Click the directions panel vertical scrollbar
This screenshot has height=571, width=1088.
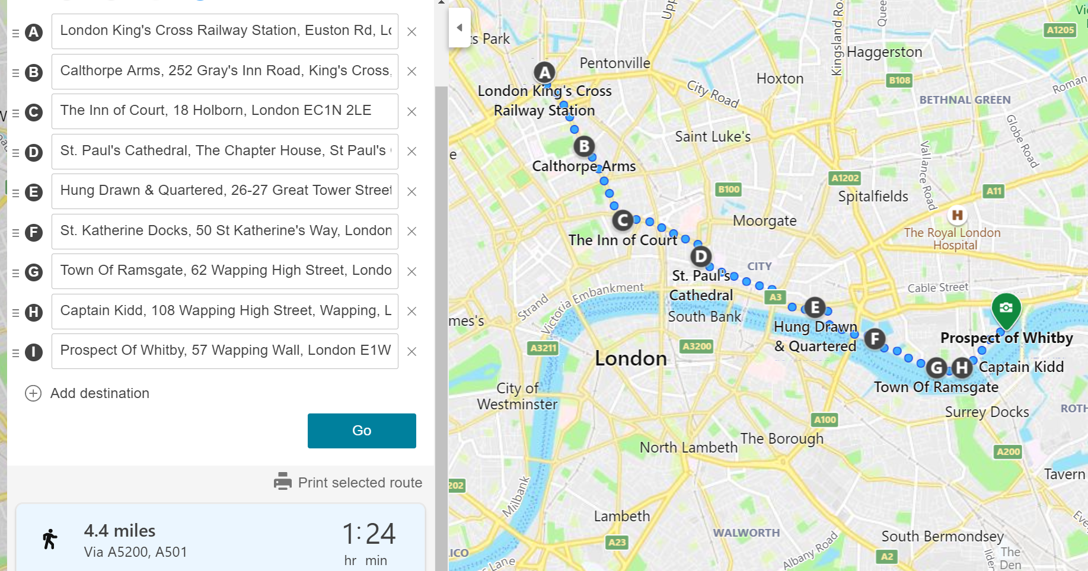[441, 296]
